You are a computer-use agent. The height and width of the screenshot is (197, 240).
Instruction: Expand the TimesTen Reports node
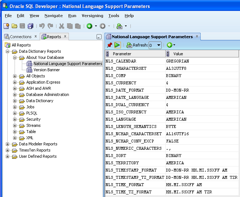tap(7, 150)
